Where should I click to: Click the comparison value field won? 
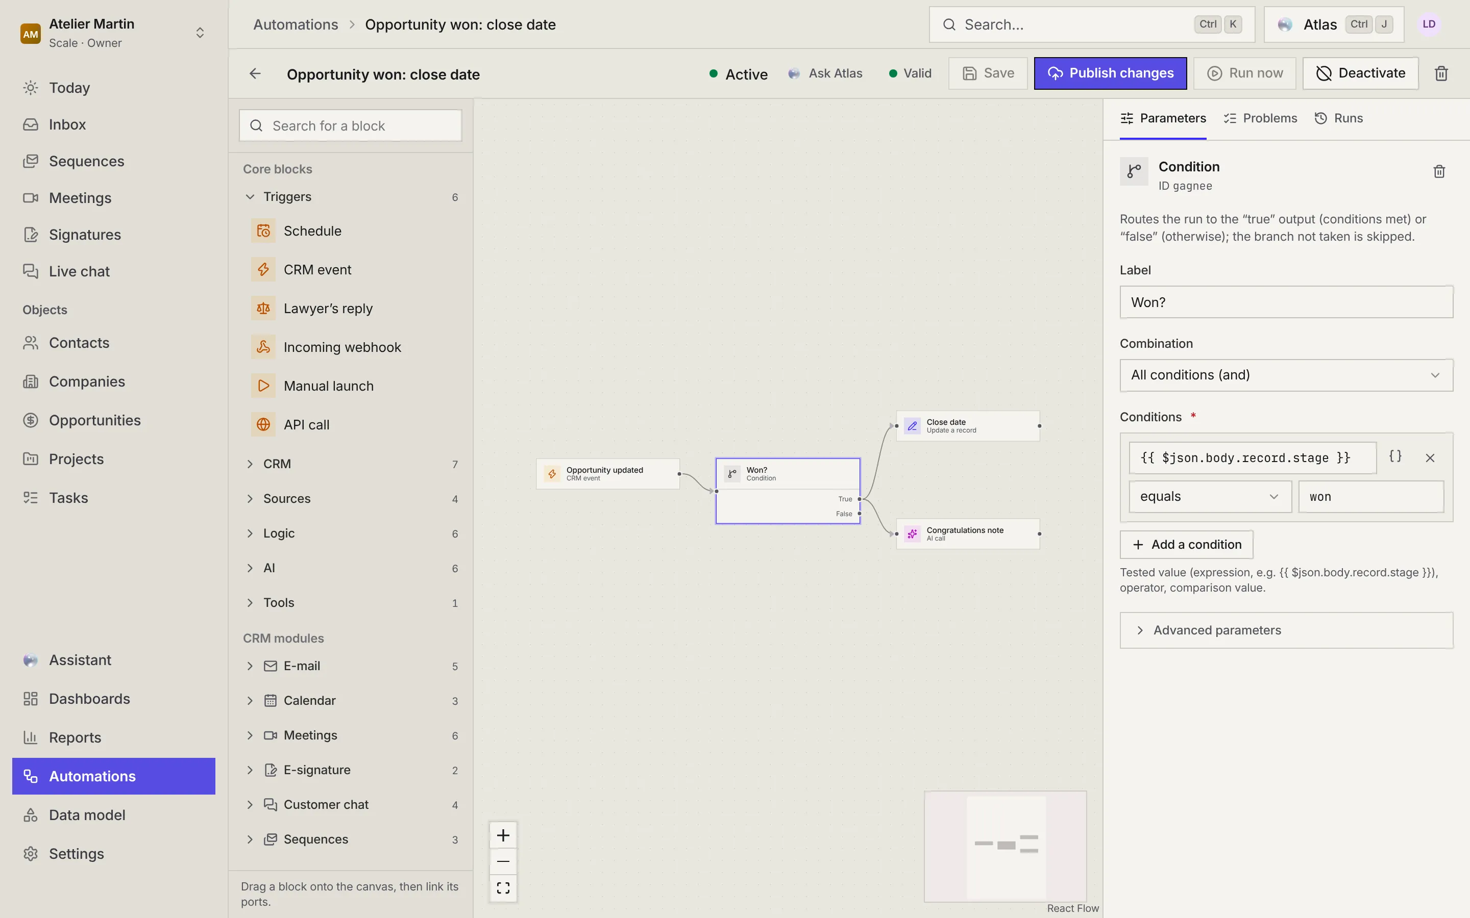click(1370, 497)
